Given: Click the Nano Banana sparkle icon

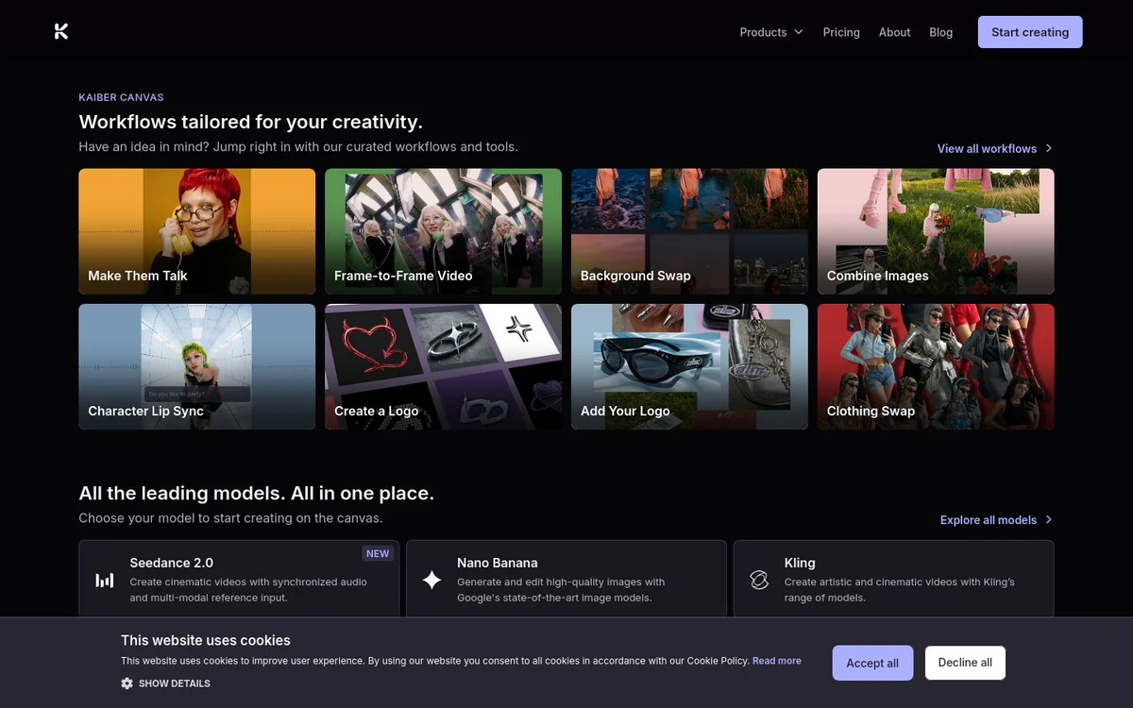Looking at the screenshot, I should point(431,580).
